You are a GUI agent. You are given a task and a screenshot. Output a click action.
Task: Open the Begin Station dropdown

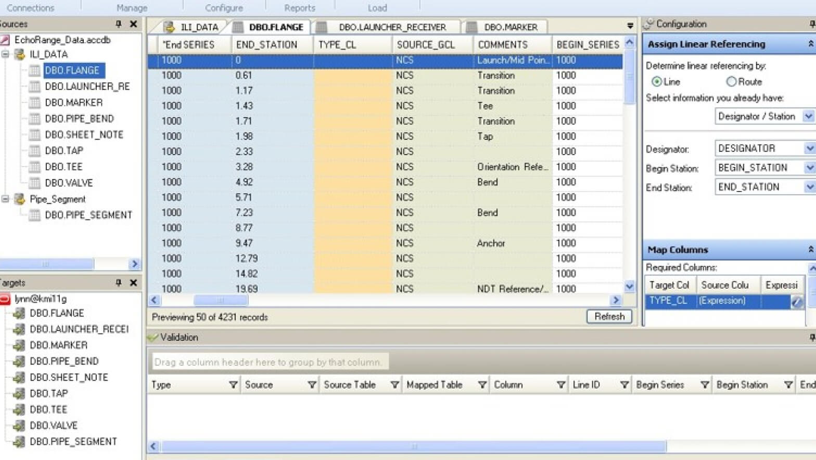(x=809, y=168)
